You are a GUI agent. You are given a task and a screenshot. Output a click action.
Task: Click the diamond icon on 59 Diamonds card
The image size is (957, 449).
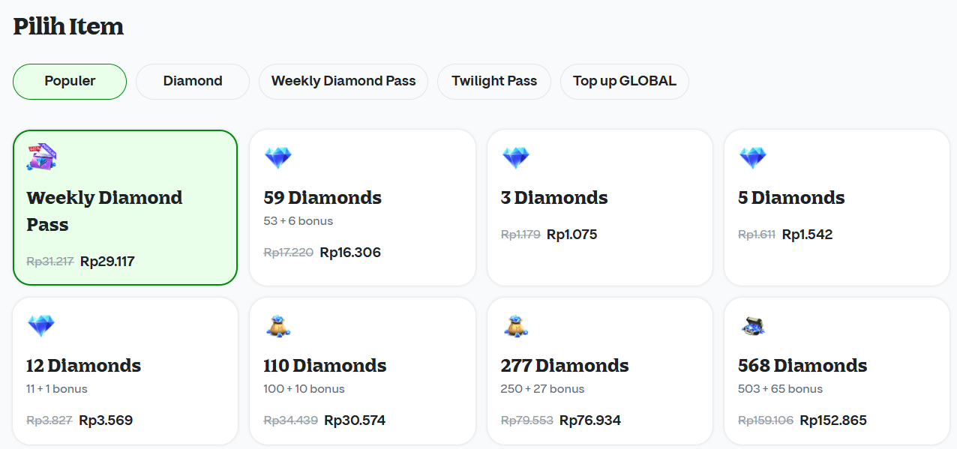pyautogui.click(x=278, y=157)
